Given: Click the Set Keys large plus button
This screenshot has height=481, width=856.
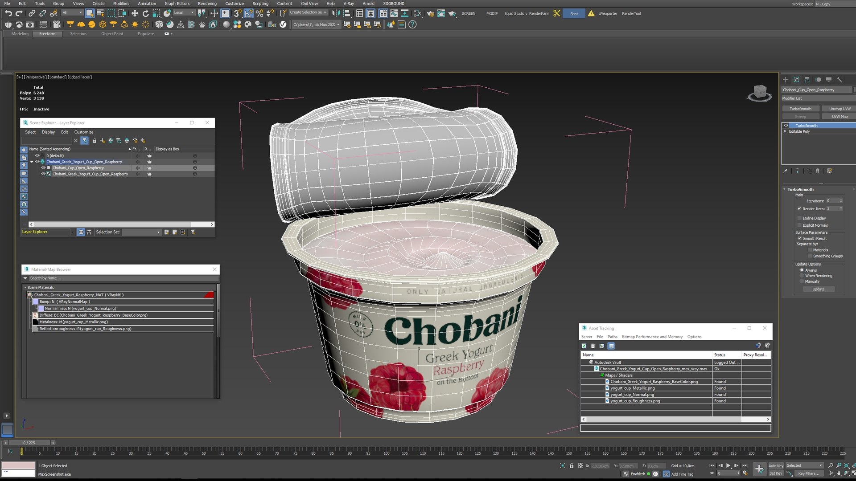Looking at the screenshot, I should tap(759, 469).
